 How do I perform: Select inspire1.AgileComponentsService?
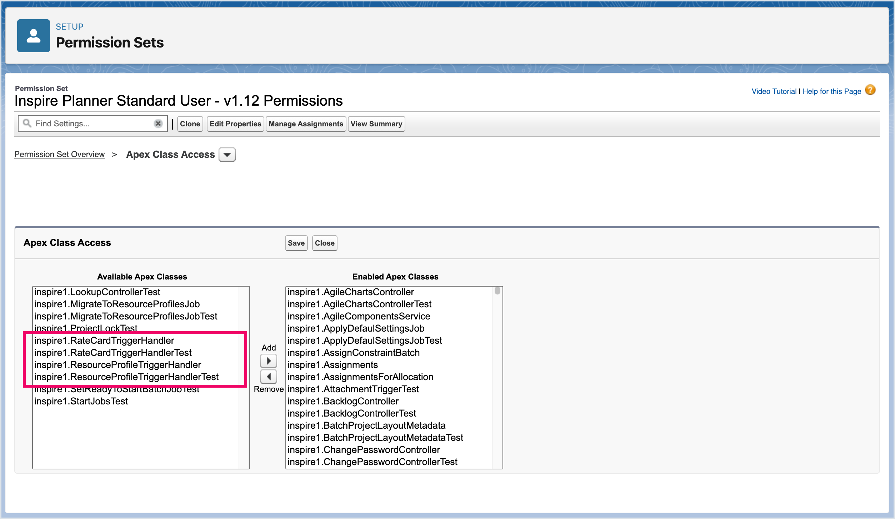click(x=389, y=316)
